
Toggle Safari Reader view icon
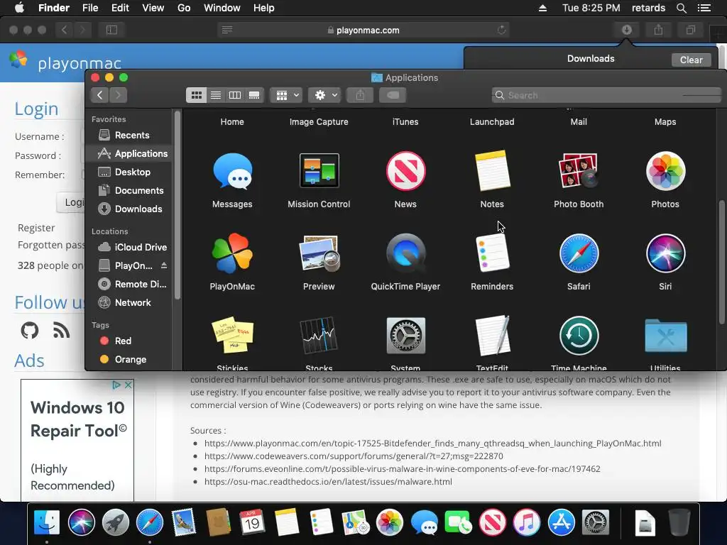[x=227, y=30]
